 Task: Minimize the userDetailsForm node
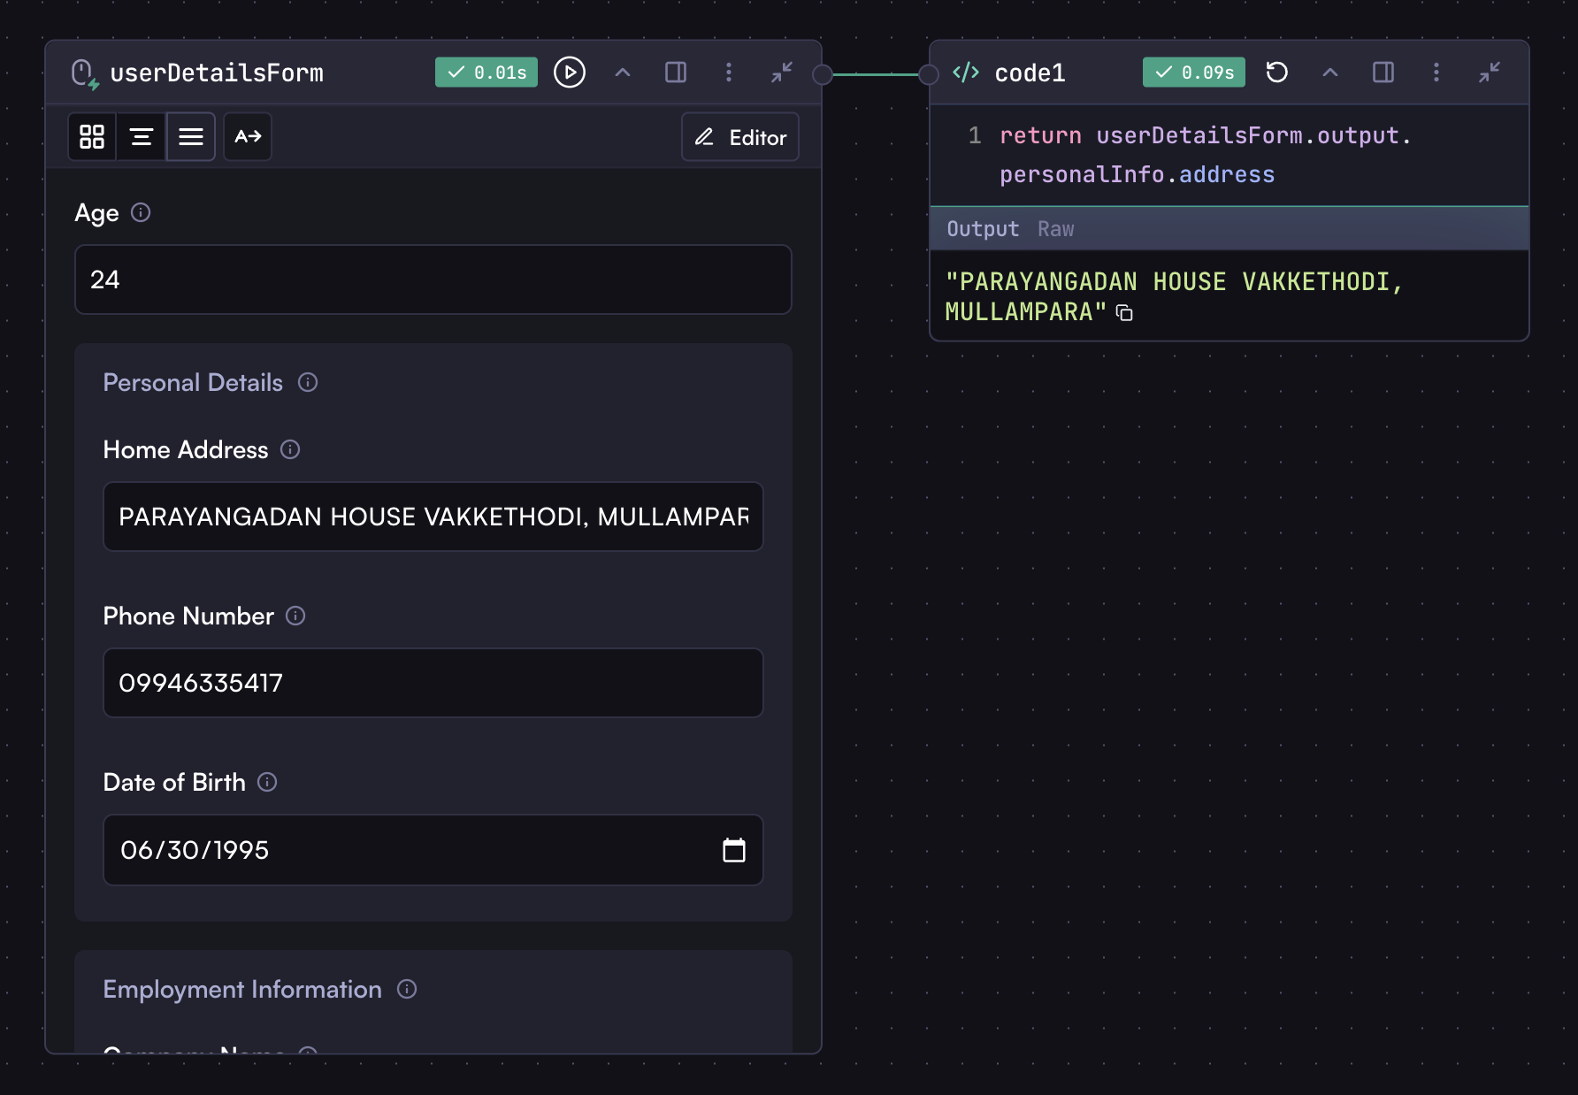(782, 73)
